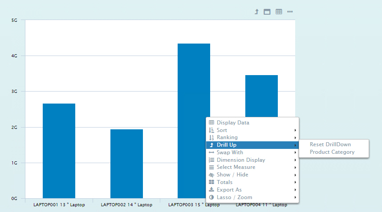Open the more options ellipsis icon
This screenshot has height=212, width=382.
tap(290, 12)
